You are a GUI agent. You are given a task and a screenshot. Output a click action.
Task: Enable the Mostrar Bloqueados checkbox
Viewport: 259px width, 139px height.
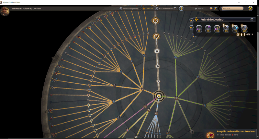[121, 9]
